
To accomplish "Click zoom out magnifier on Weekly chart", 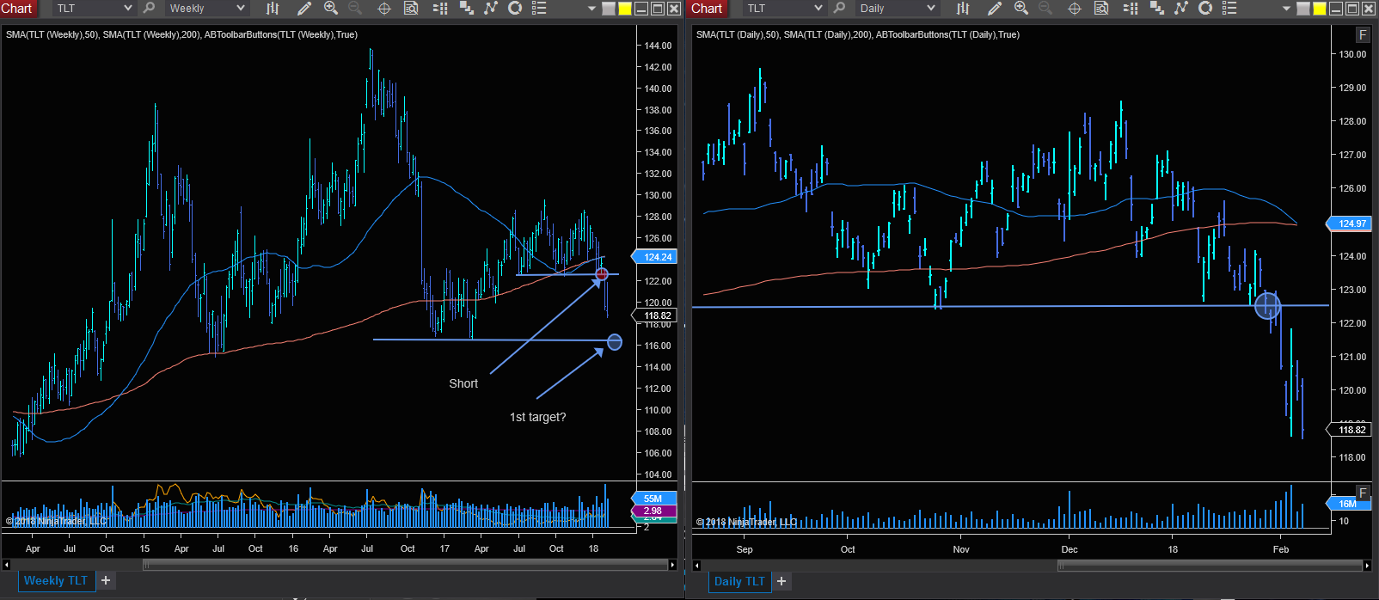I will pos(355,9).
